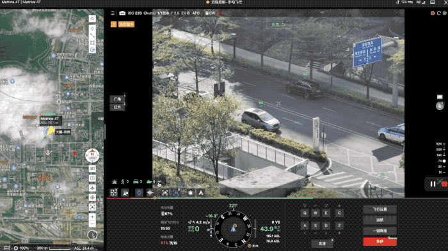
Task: Expand the detection counters chevron
Action: tap(160, 181)
